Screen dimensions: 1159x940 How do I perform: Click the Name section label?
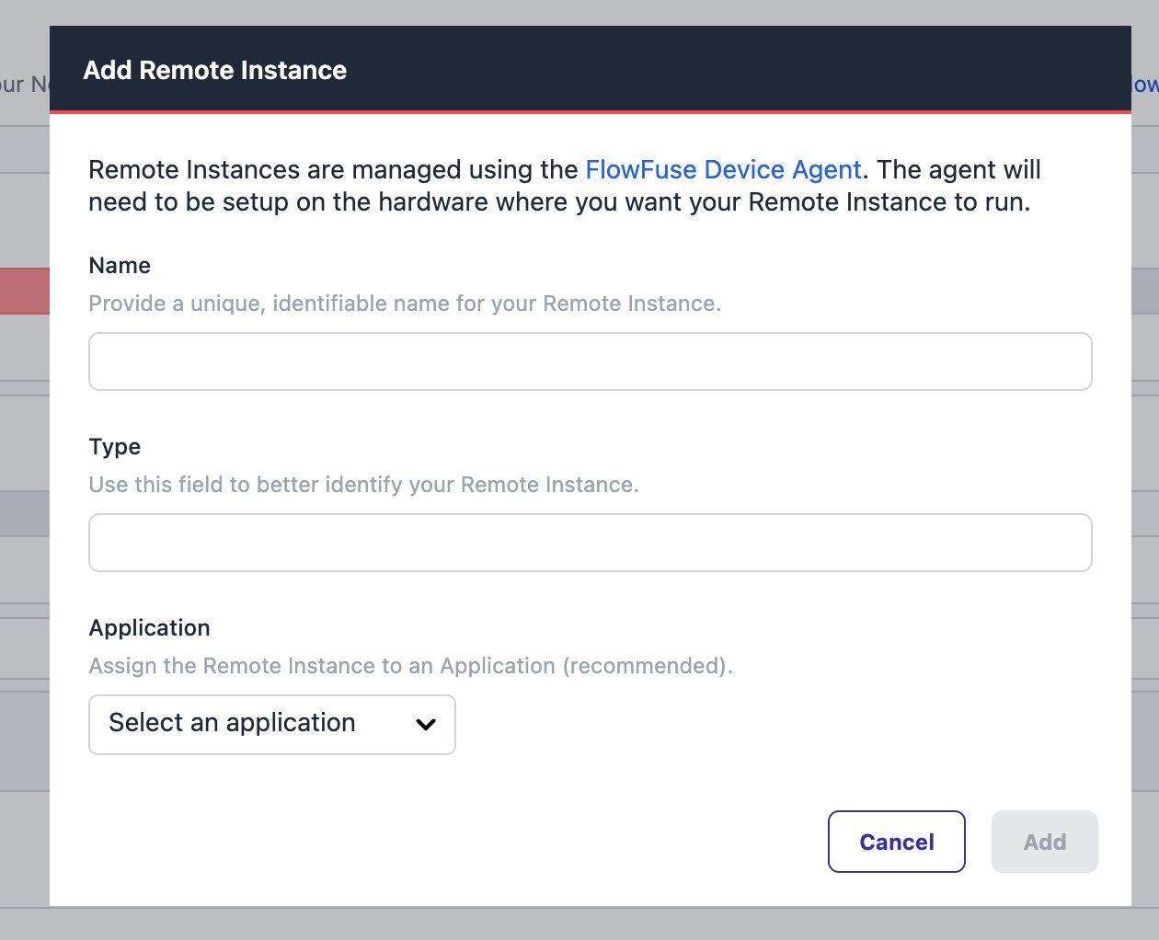(x=120, y=265)
